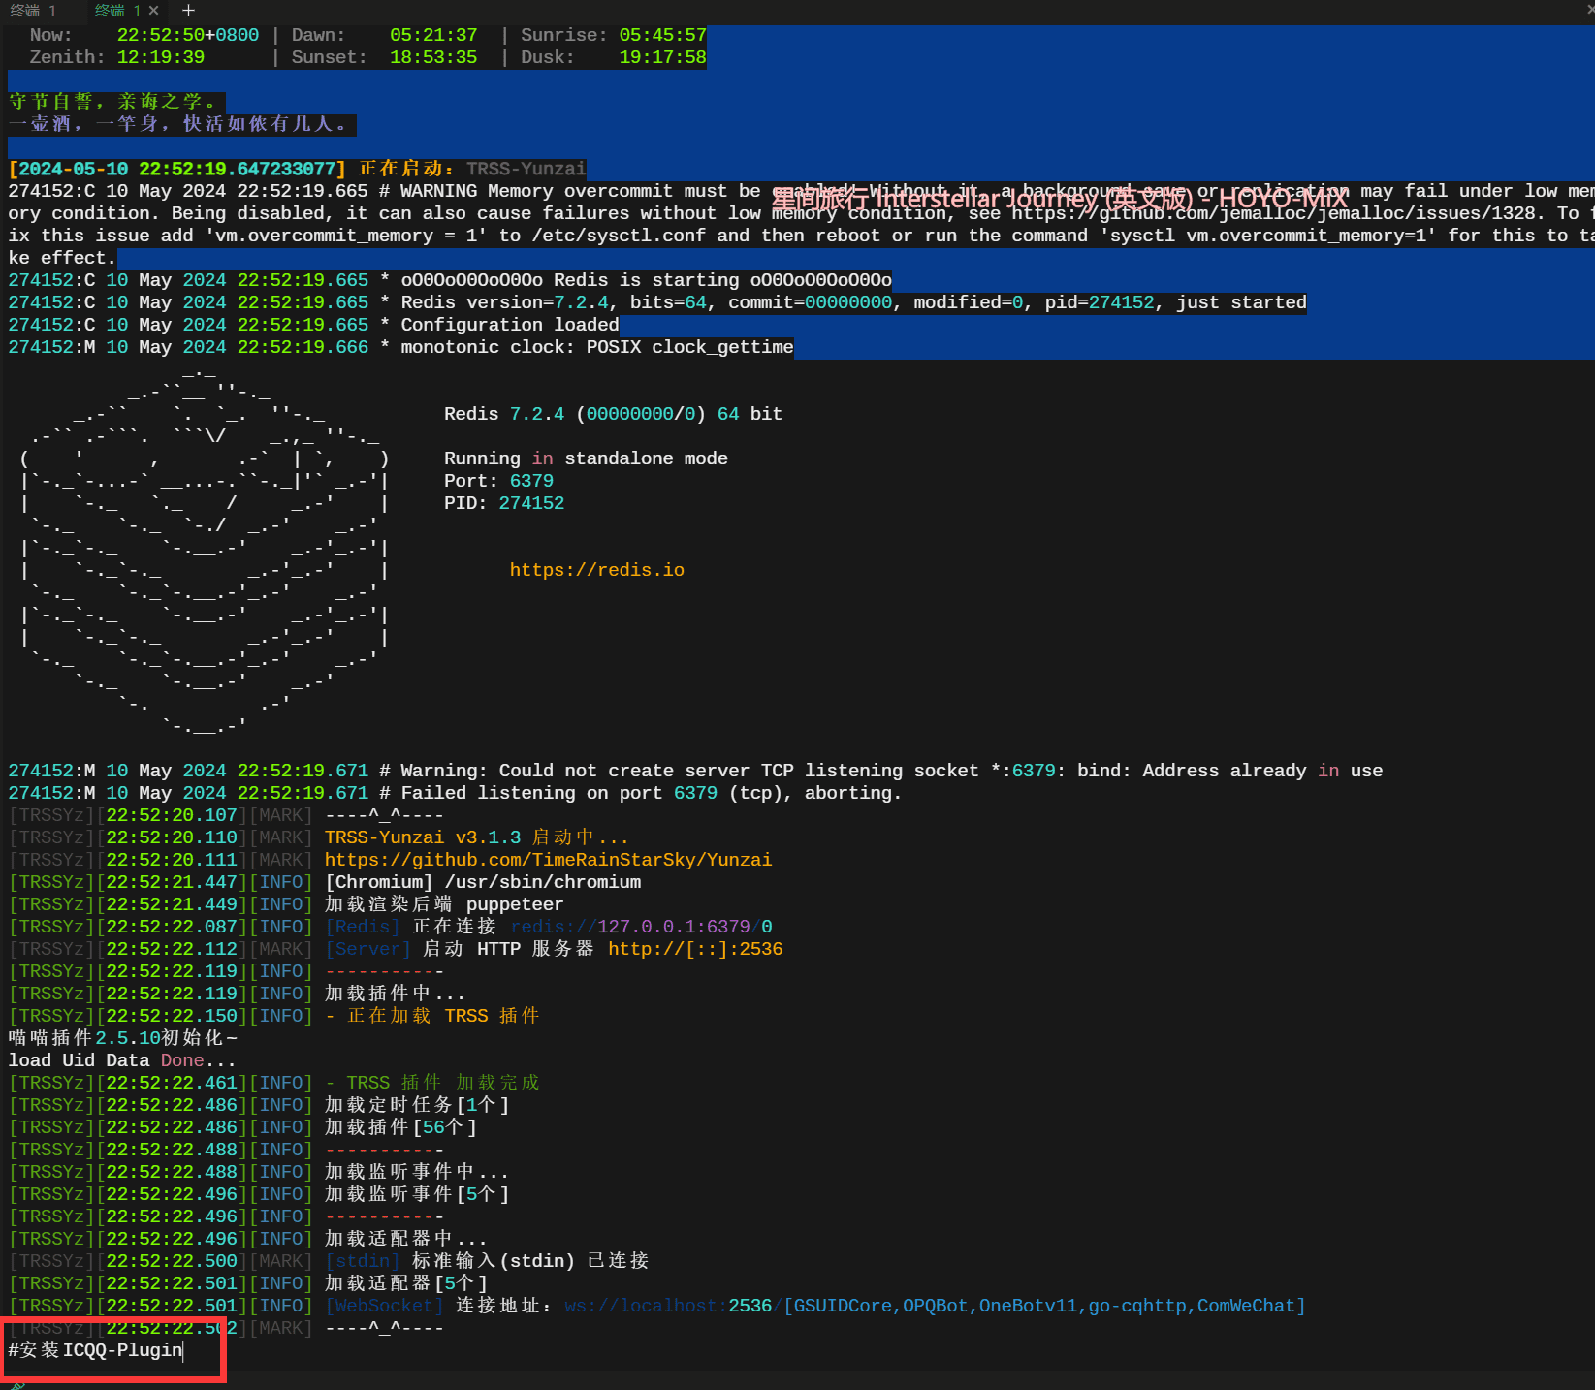
Task: Open the TimeRainStarSky/Yunzai GitHub link
Action: [548, 860]
